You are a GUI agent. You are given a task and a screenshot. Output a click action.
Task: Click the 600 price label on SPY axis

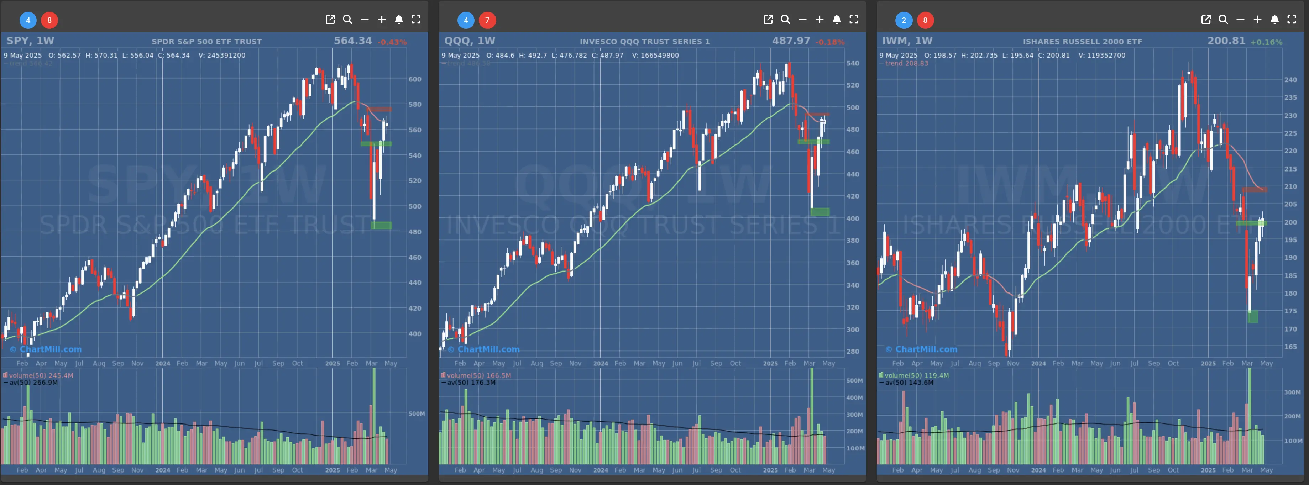(x=415, y=79)
